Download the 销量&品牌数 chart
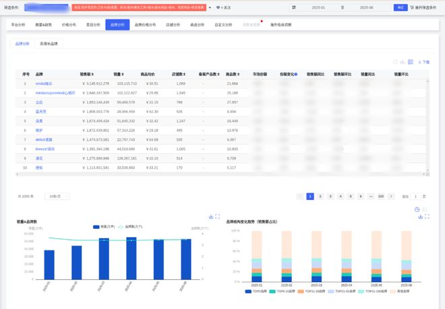445x309 pixels. pyautogui.click(x=211, y=217)
